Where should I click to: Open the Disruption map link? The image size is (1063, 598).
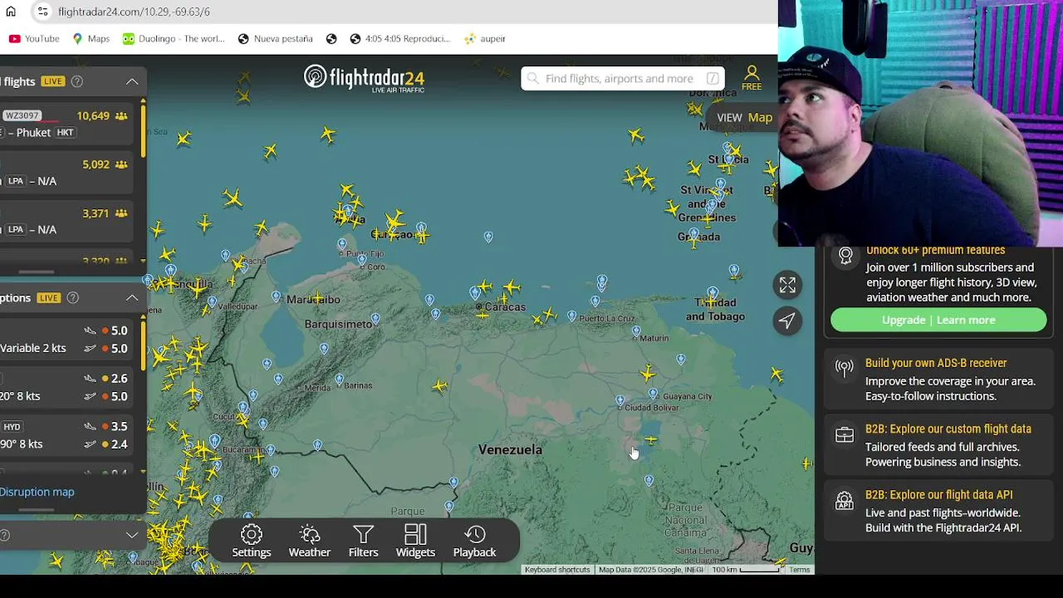[x=37, y=492]
